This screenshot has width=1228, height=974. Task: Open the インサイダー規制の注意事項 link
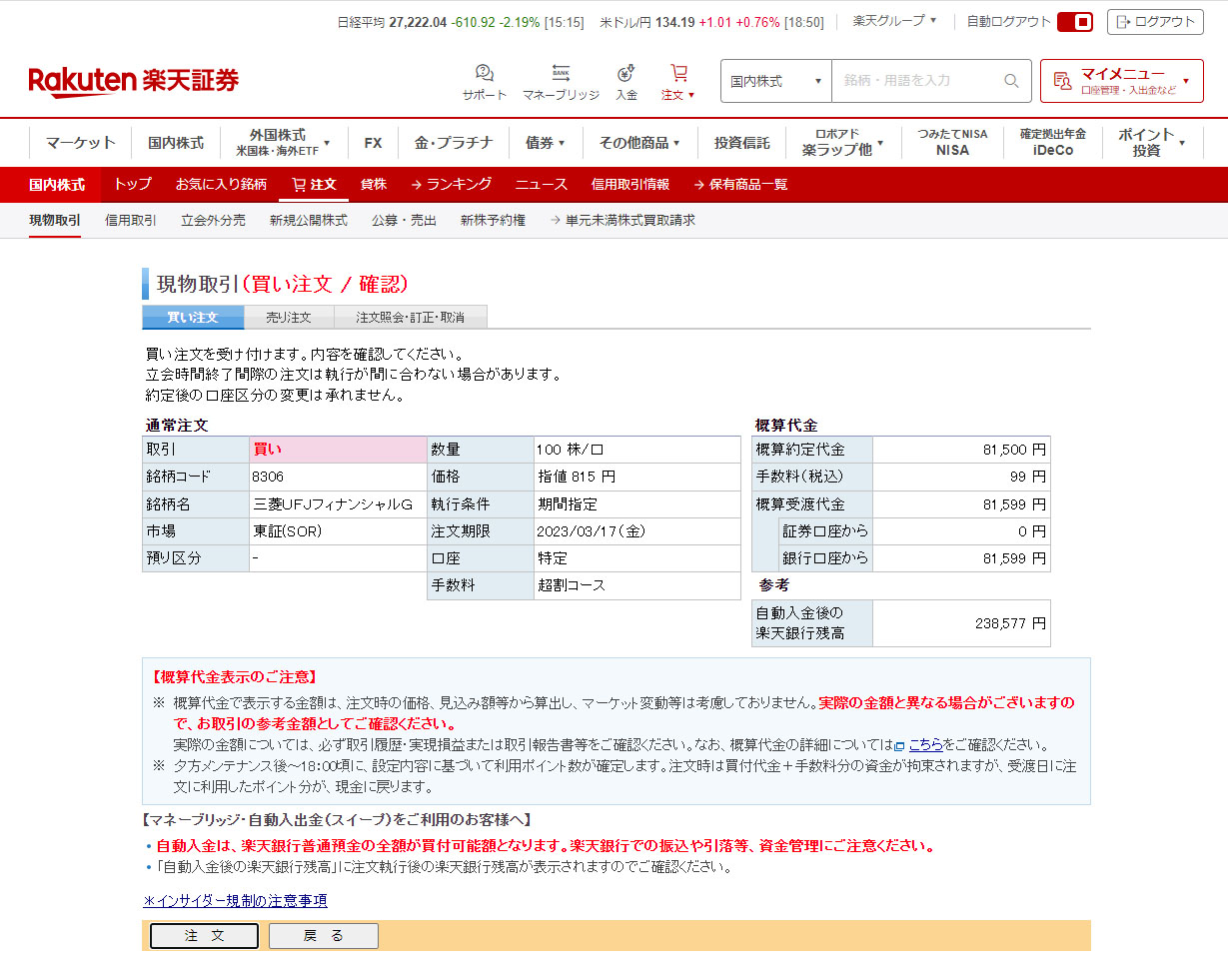(236, 901)
